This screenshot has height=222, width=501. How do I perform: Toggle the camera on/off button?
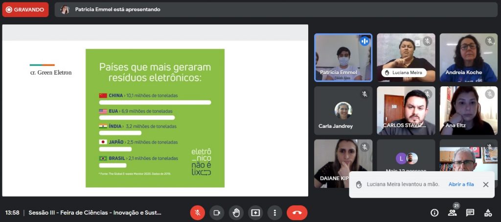click(216, 213)
